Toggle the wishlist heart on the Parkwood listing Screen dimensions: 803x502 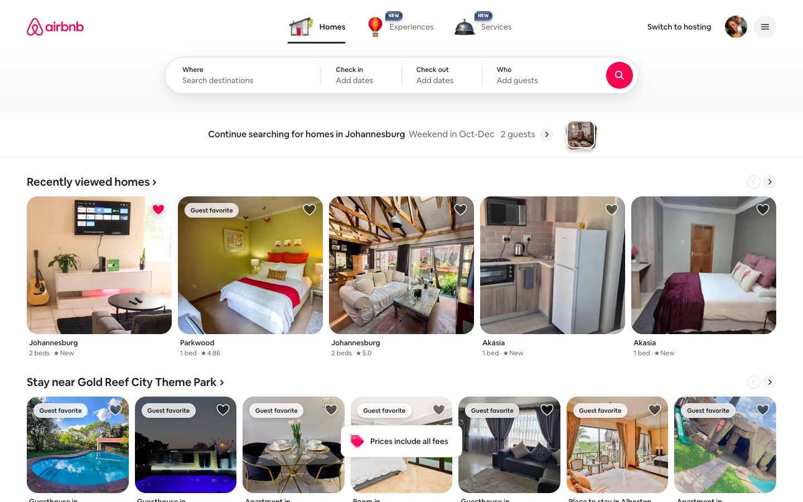coord(309,210)
